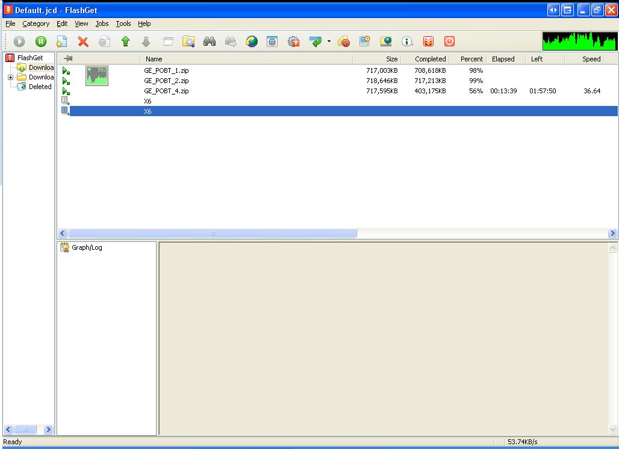Open the Tools menu

click(x=123, y=23)
